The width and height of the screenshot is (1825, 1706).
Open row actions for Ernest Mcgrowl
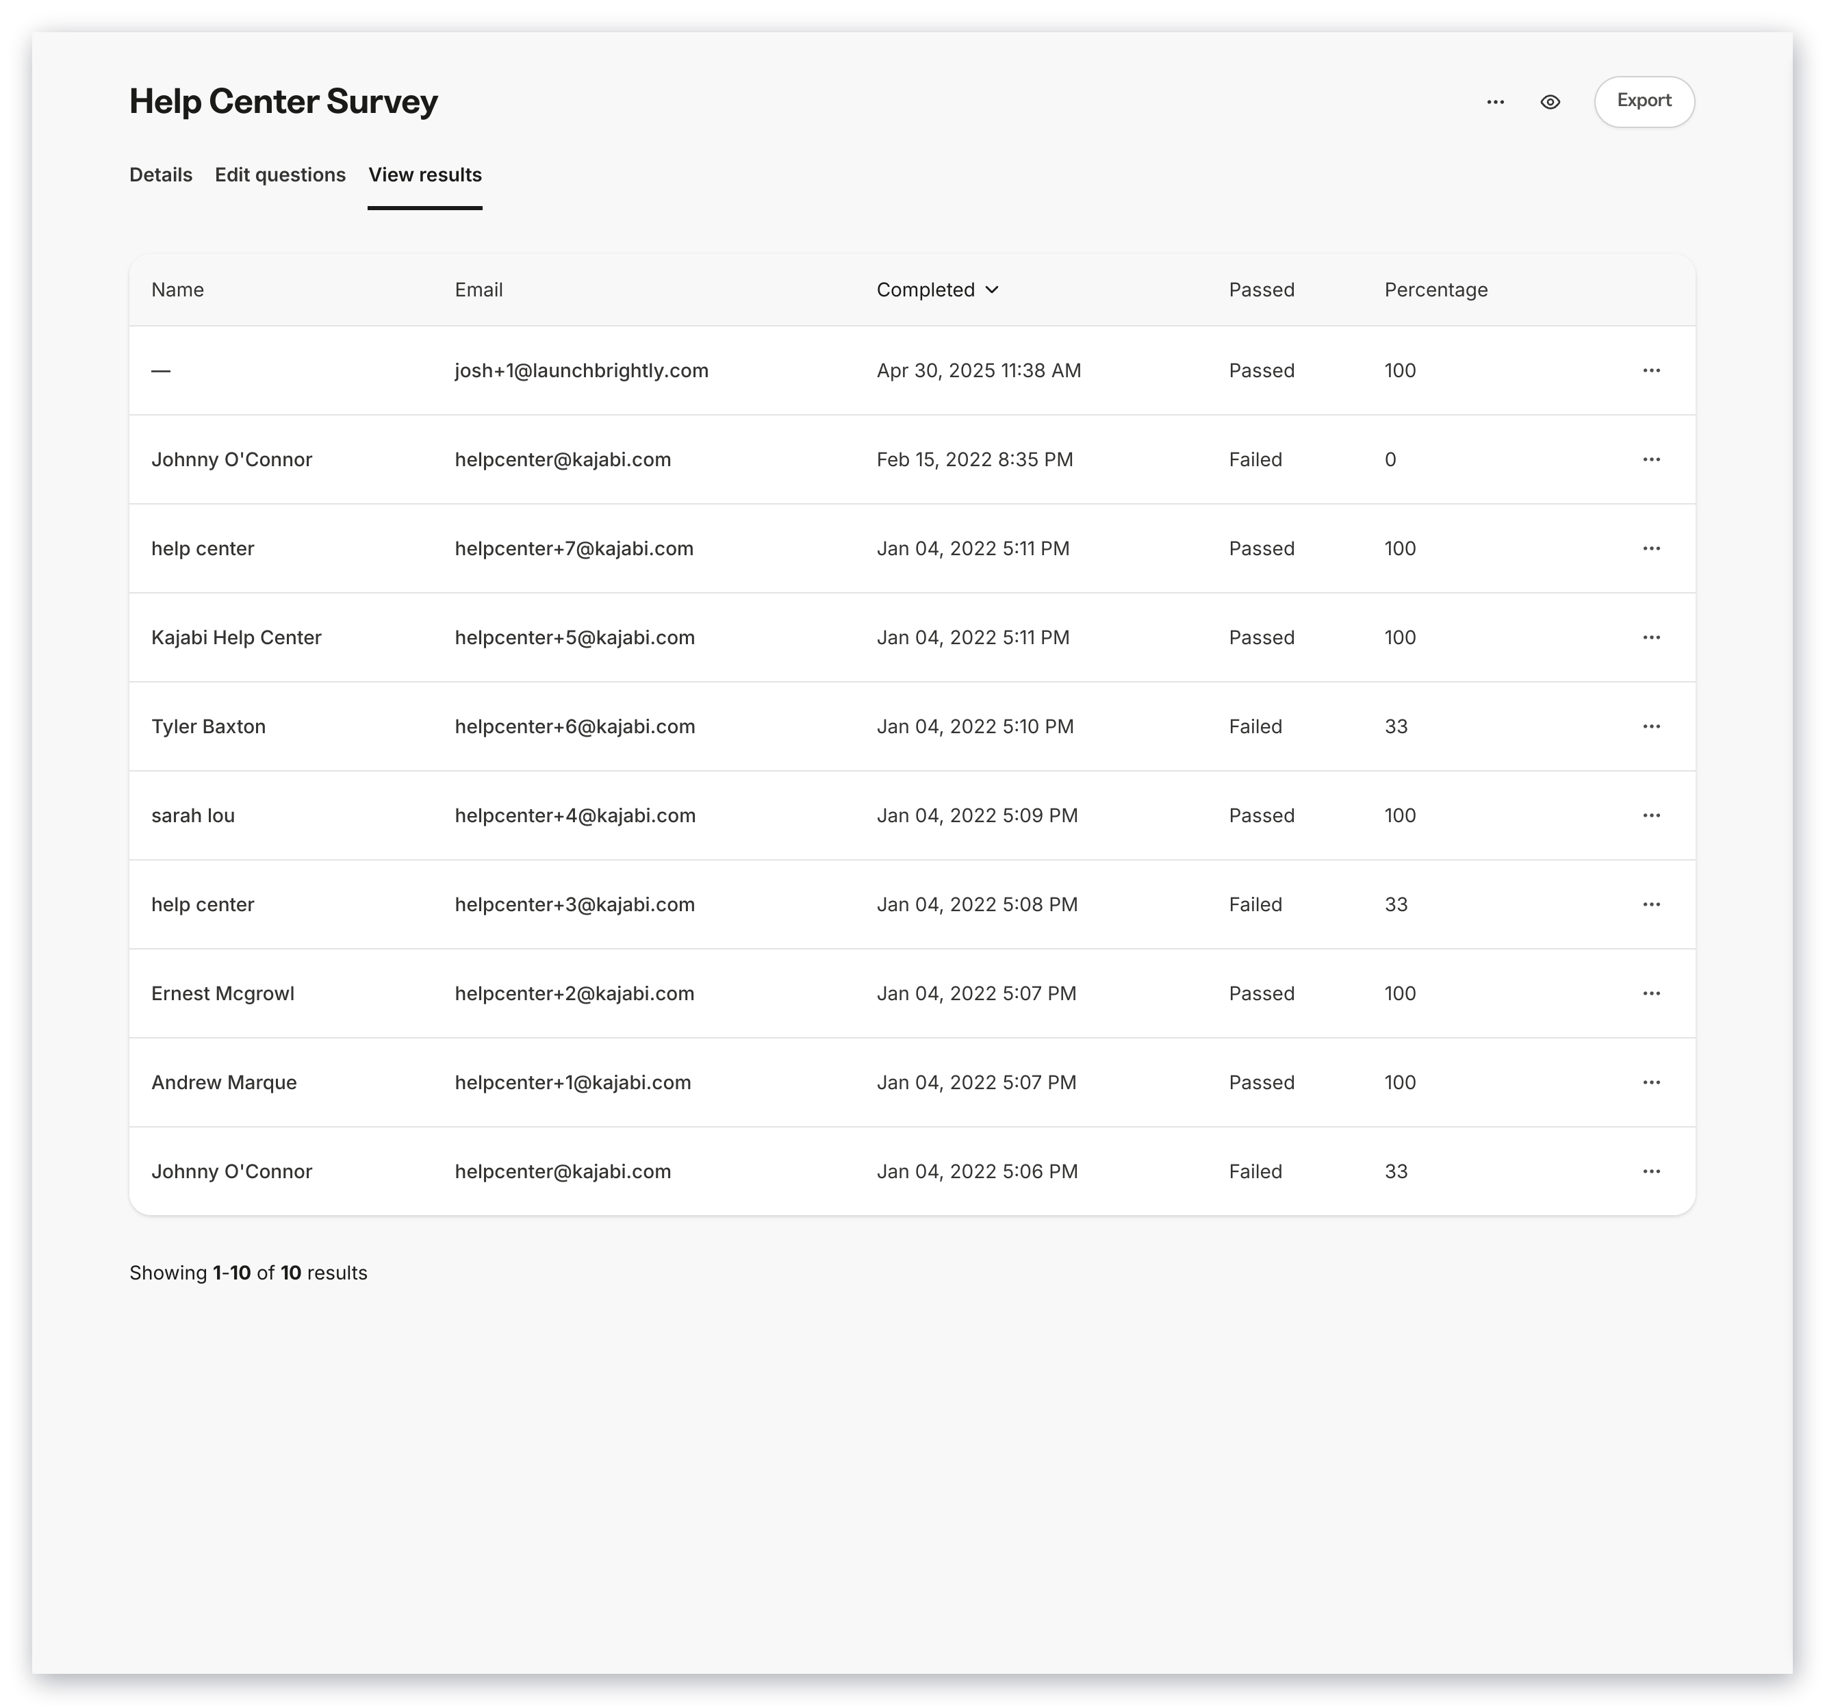(x=1650, y=993)
